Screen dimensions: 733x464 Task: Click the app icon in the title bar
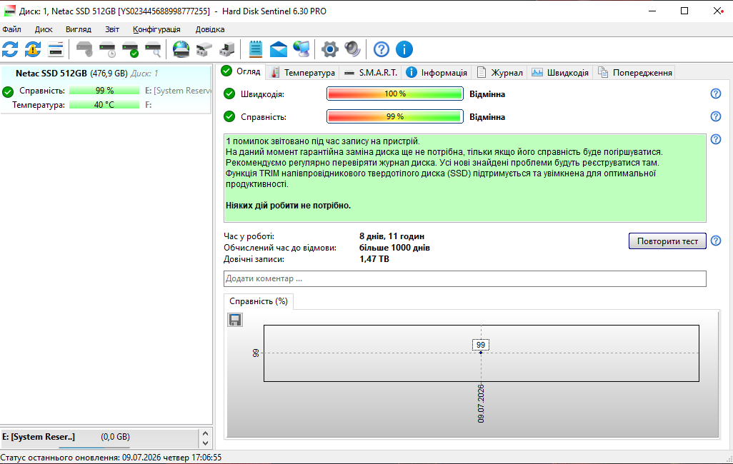click(9, 11)
